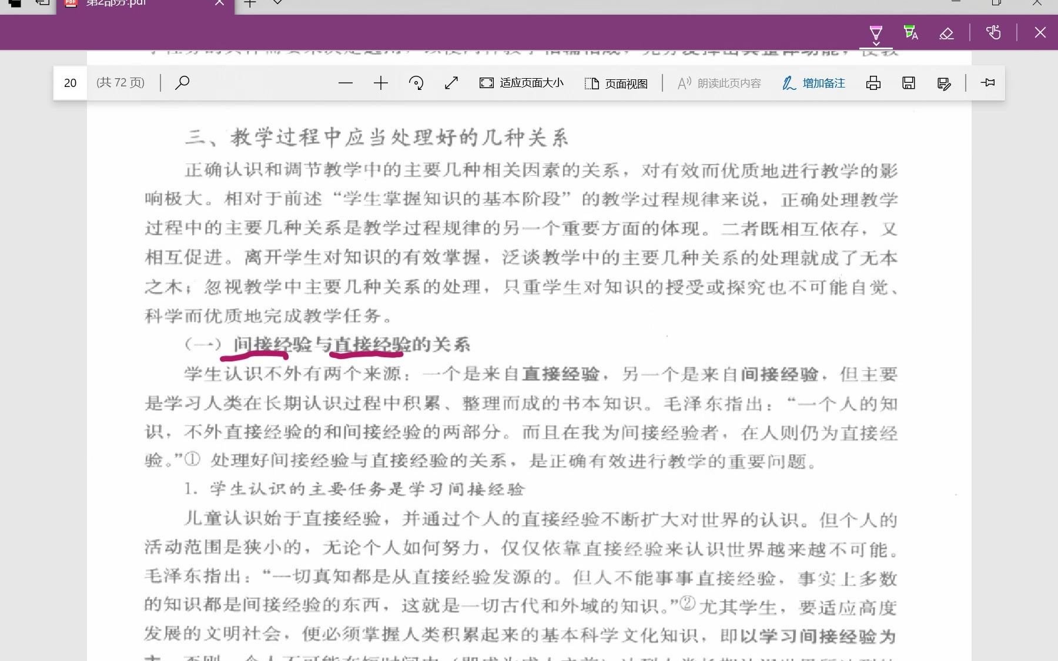Open 页面视图 page view options
This screenshot has height=661, width=1058.
(x=616, y=83)
